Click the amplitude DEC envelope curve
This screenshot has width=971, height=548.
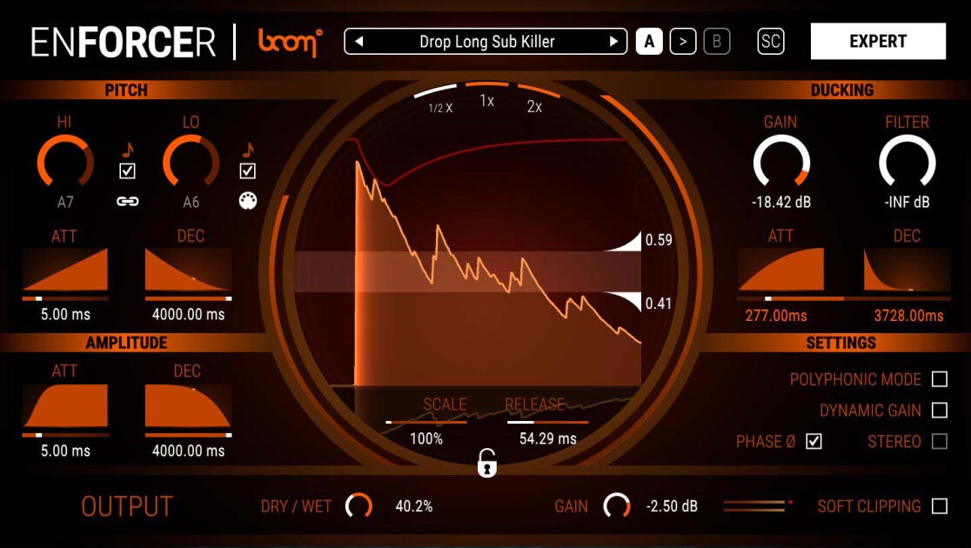click(x=188, y=405)
